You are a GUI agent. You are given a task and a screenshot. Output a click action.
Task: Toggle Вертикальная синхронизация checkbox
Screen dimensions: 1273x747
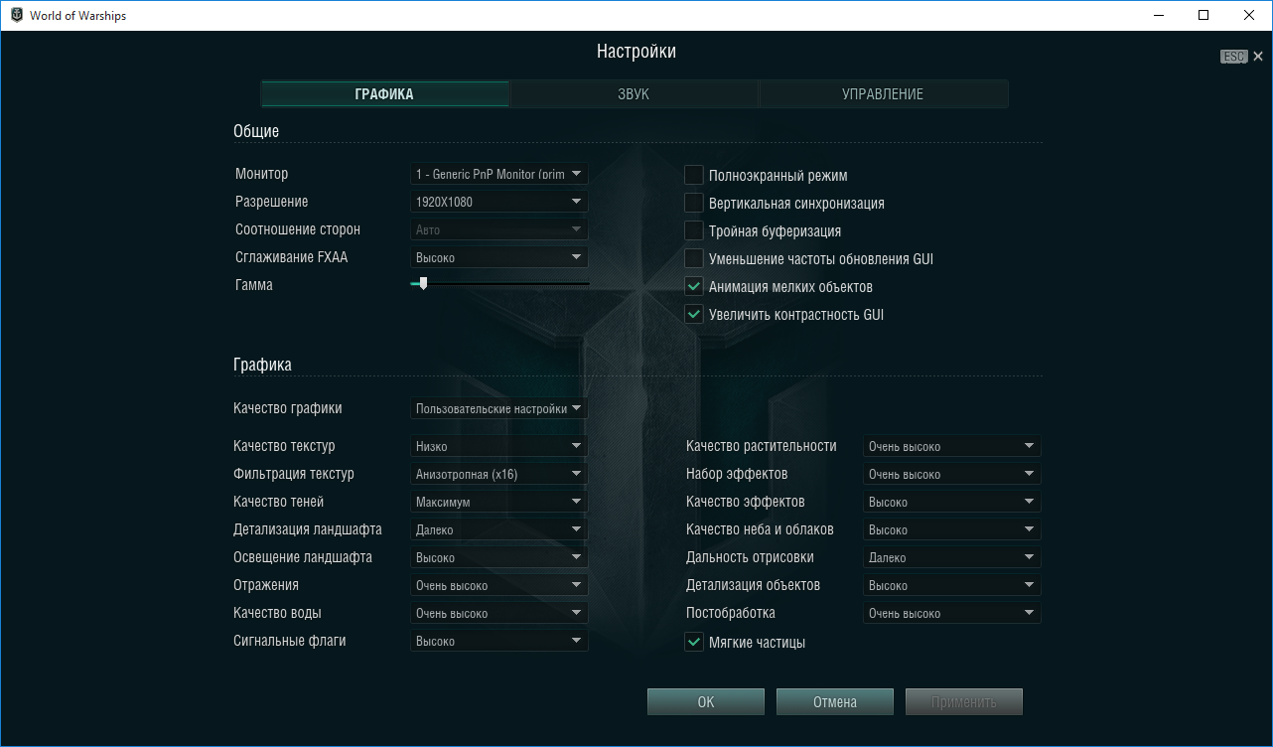point(694,204)
